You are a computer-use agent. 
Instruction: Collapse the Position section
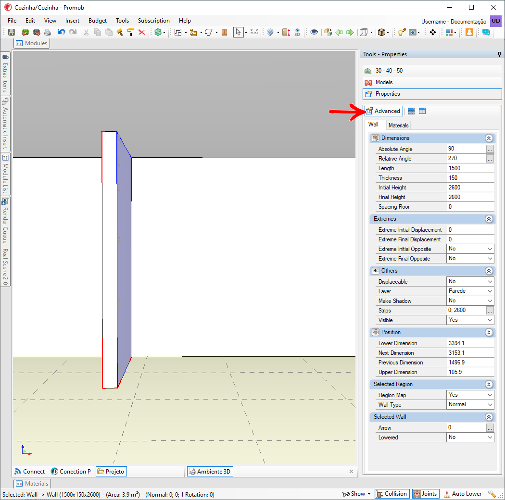[x=489, y=332]
